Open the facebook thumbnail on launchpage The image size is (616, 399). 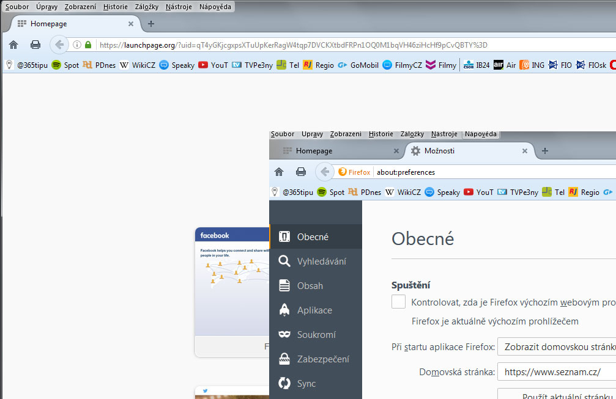pyautogui.click(x=232, y=291)
